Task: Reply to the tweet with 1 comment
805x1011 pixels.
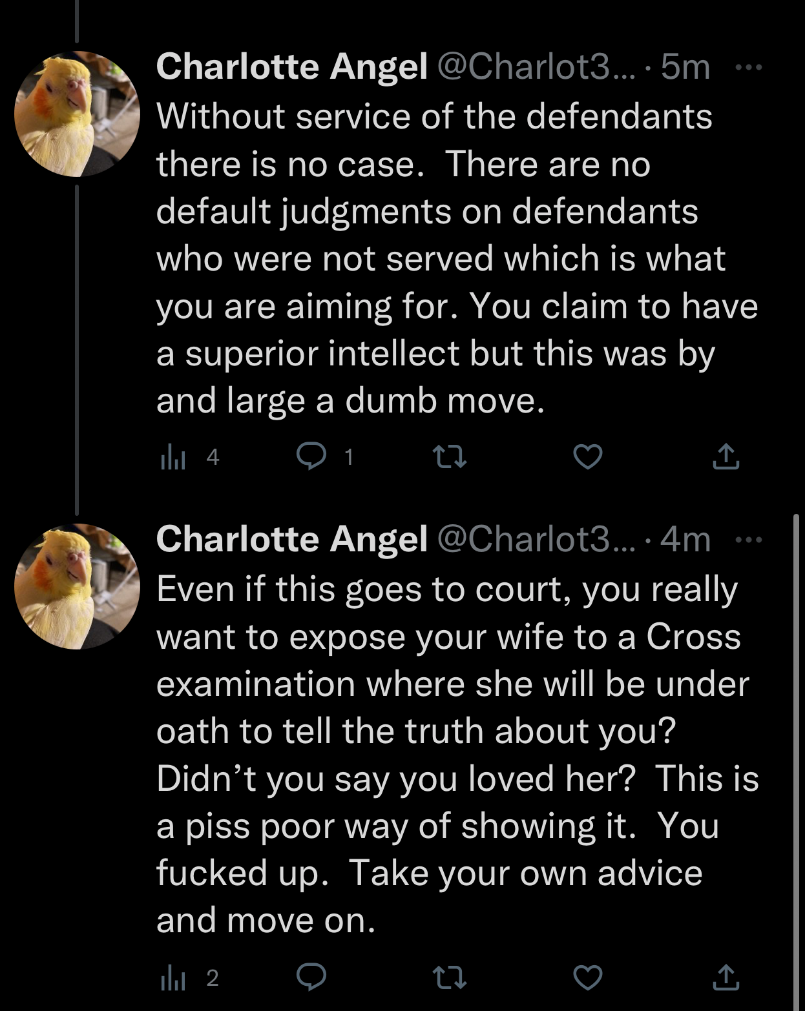Action: pos(311,457)
